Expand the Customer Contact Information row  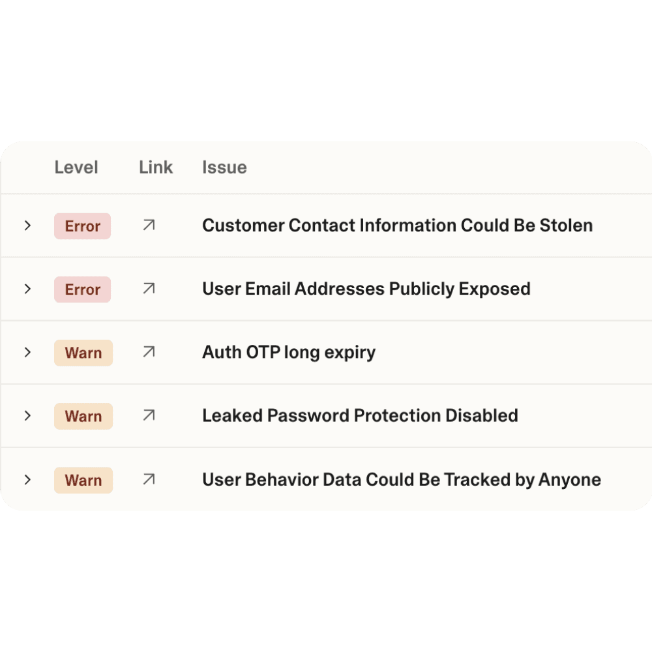(x=27, y=225)
